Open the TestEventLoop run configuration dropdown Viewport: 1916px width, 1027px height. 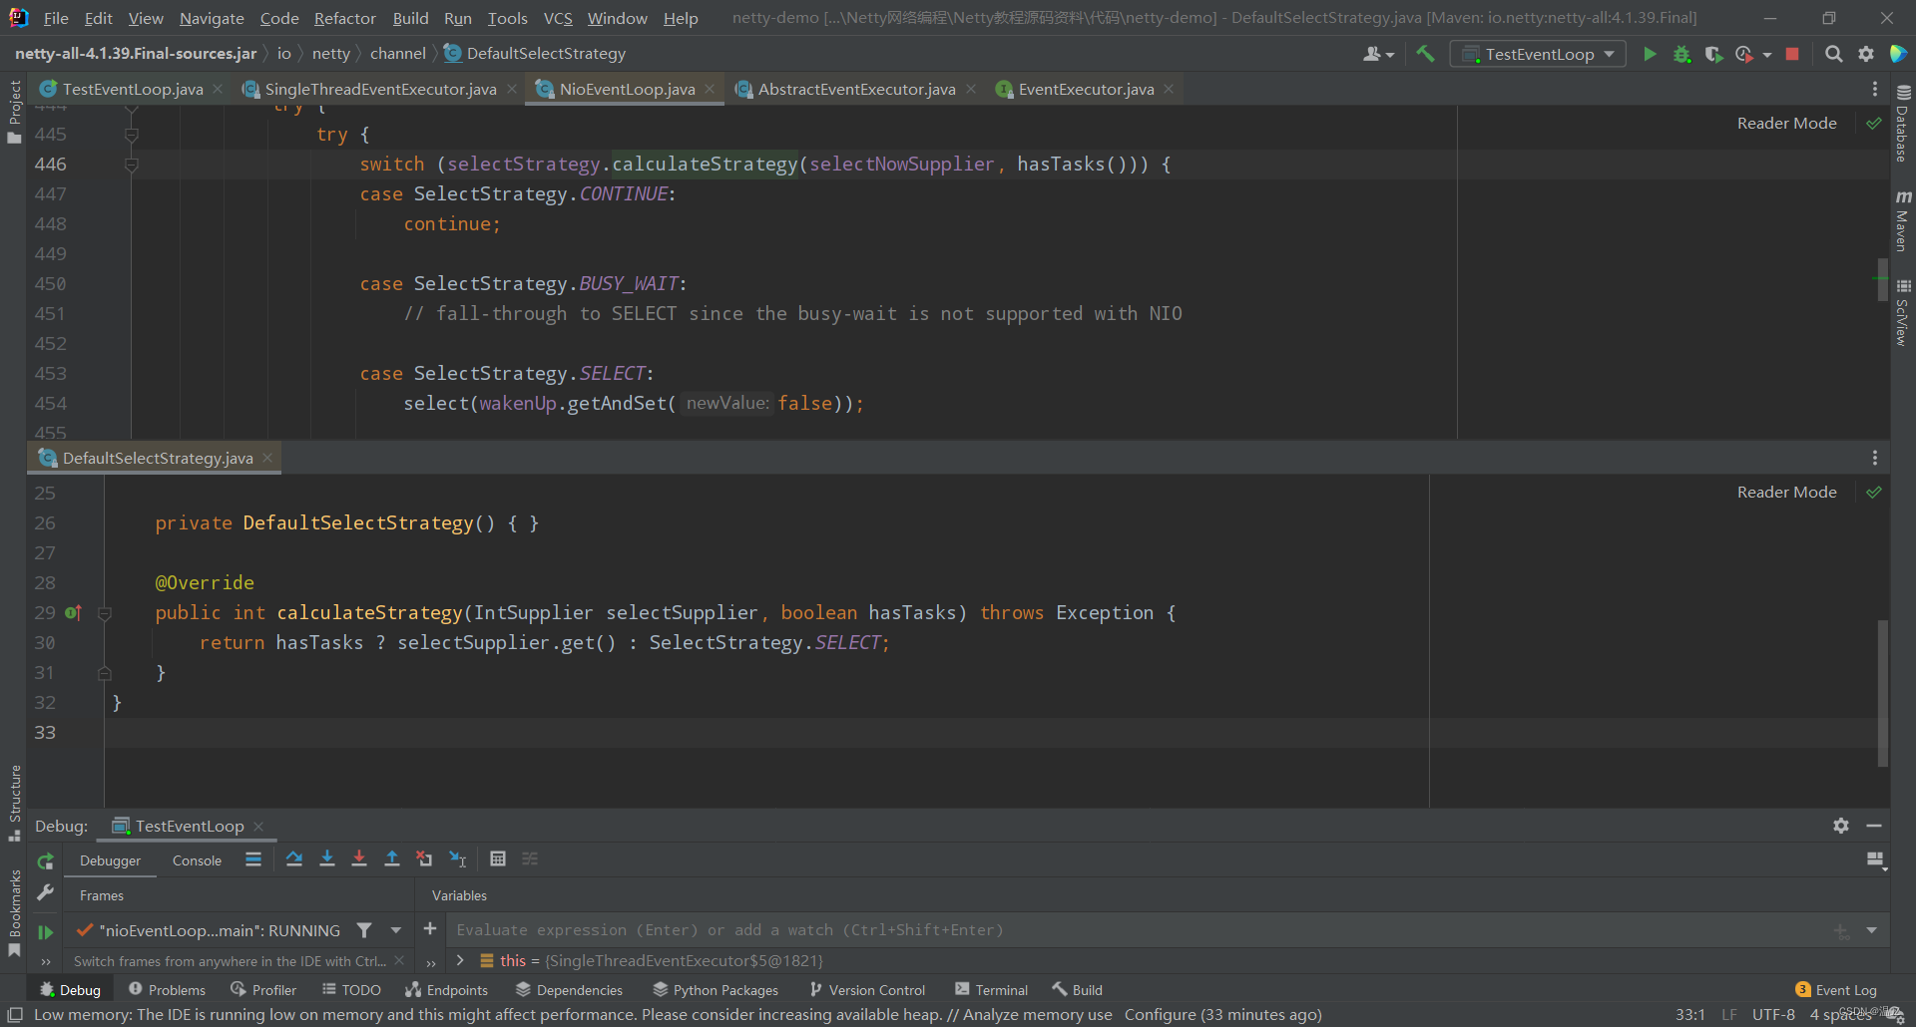tap(1538, 54)
